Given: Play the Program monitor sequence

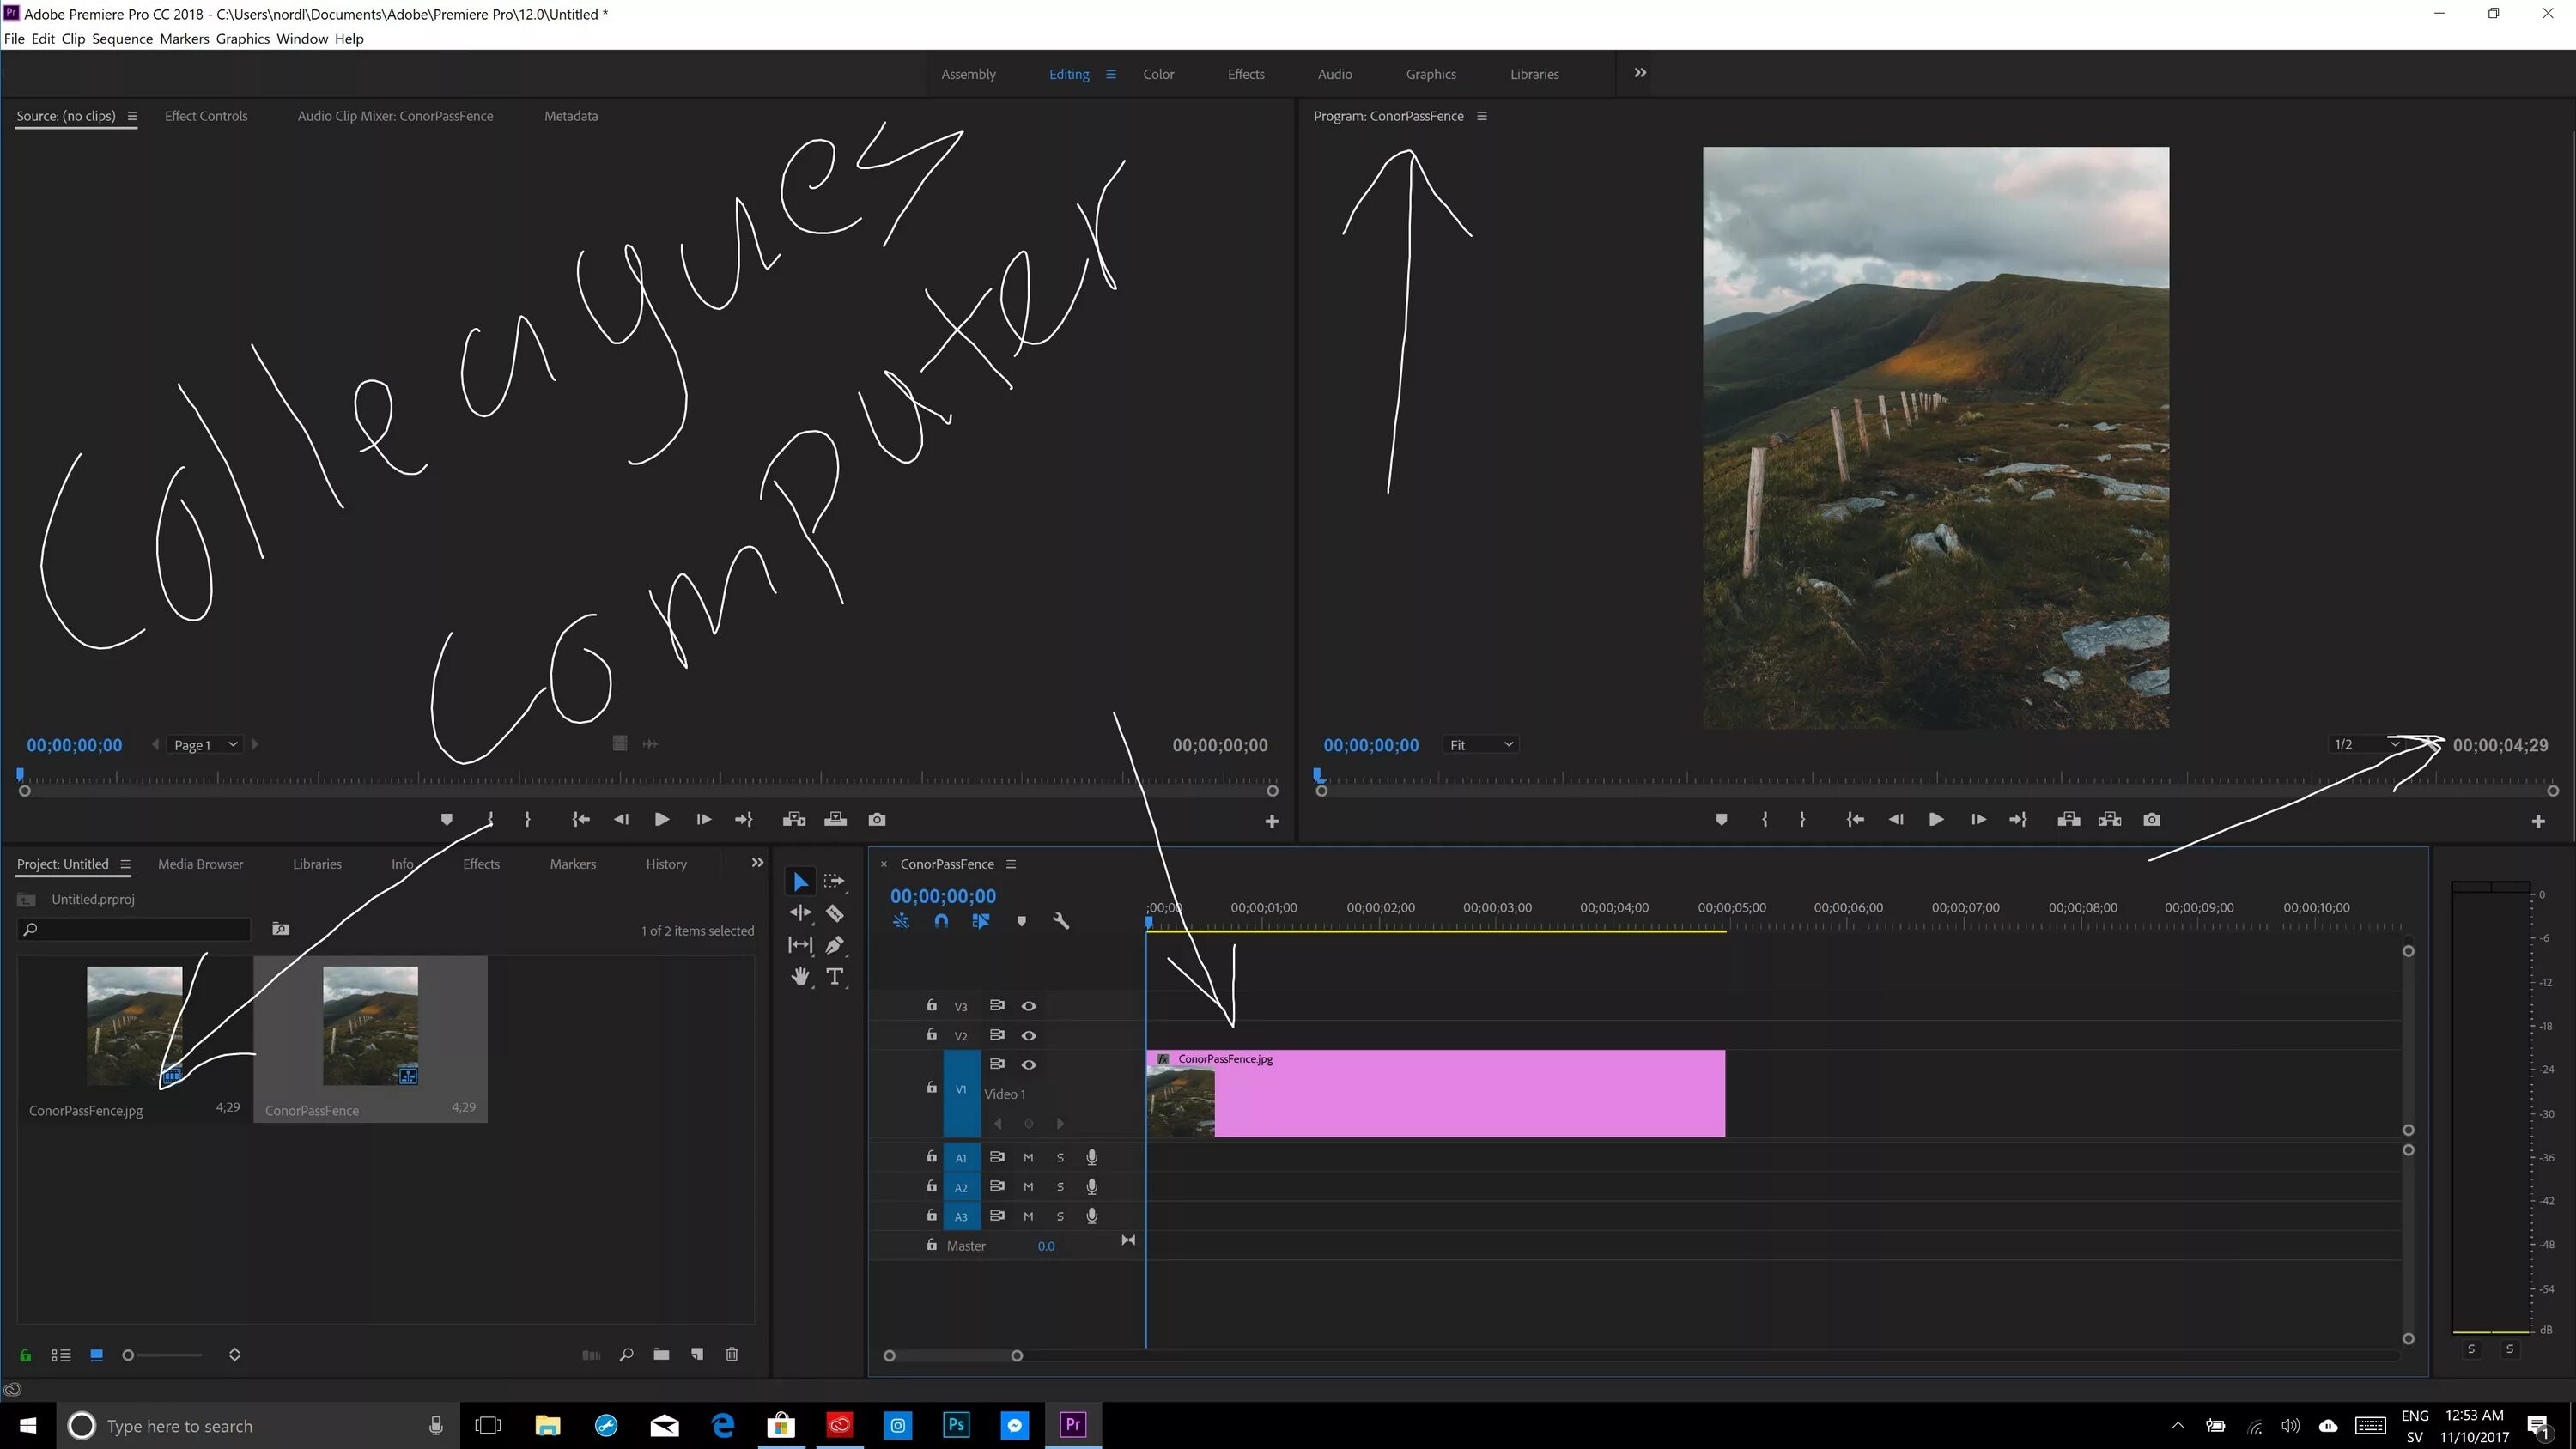Looking at the screenshot, I should tap(1936, 819).
